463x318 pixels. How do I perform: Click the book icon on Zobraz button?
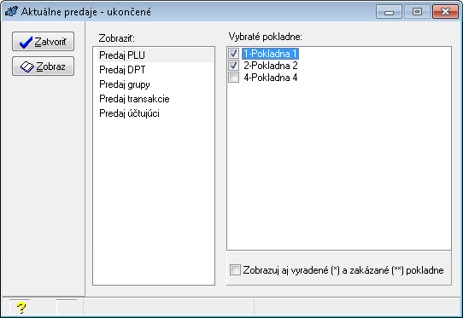point(26,66)
